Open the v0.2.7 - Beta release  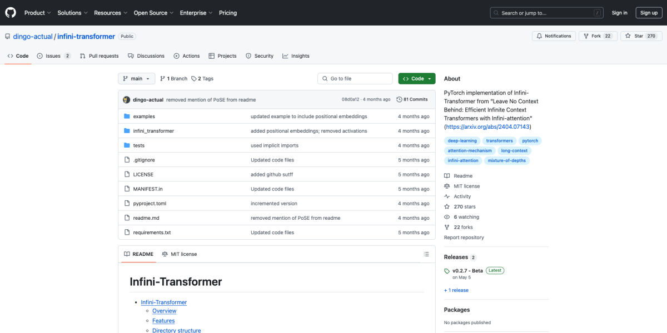(467, 270)
